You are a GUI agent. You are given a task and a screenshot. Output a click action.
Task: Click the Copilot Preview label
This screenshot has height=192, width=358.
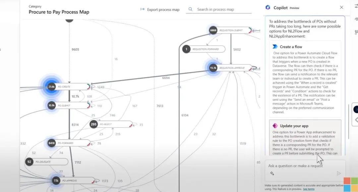tap(295, 8)
